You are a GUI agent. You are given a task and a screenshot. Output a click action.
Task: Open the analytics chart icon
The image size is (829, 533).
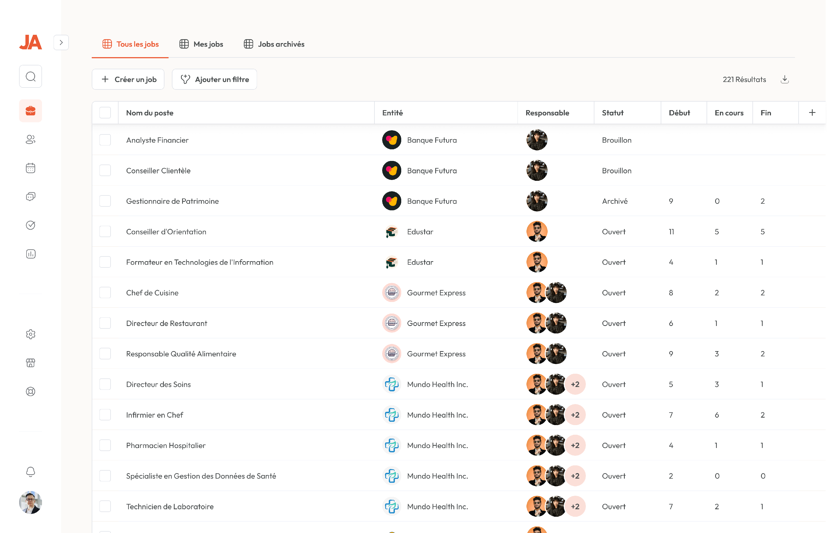tap(30, 254)
